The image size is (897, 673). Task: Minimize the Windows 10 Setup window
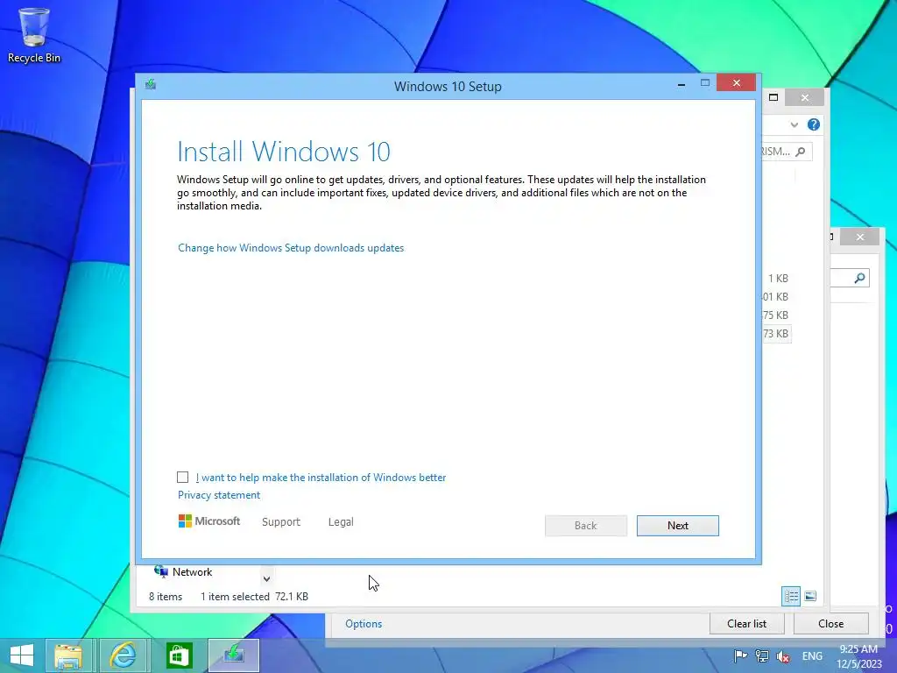tap(682, 83)
